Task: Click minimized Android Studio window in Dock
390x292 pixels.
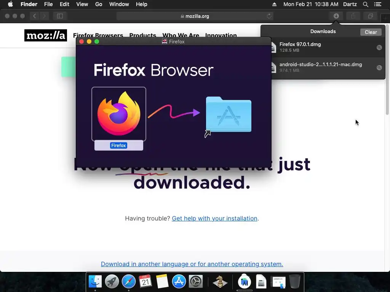Action: click(x=278, y=282)
